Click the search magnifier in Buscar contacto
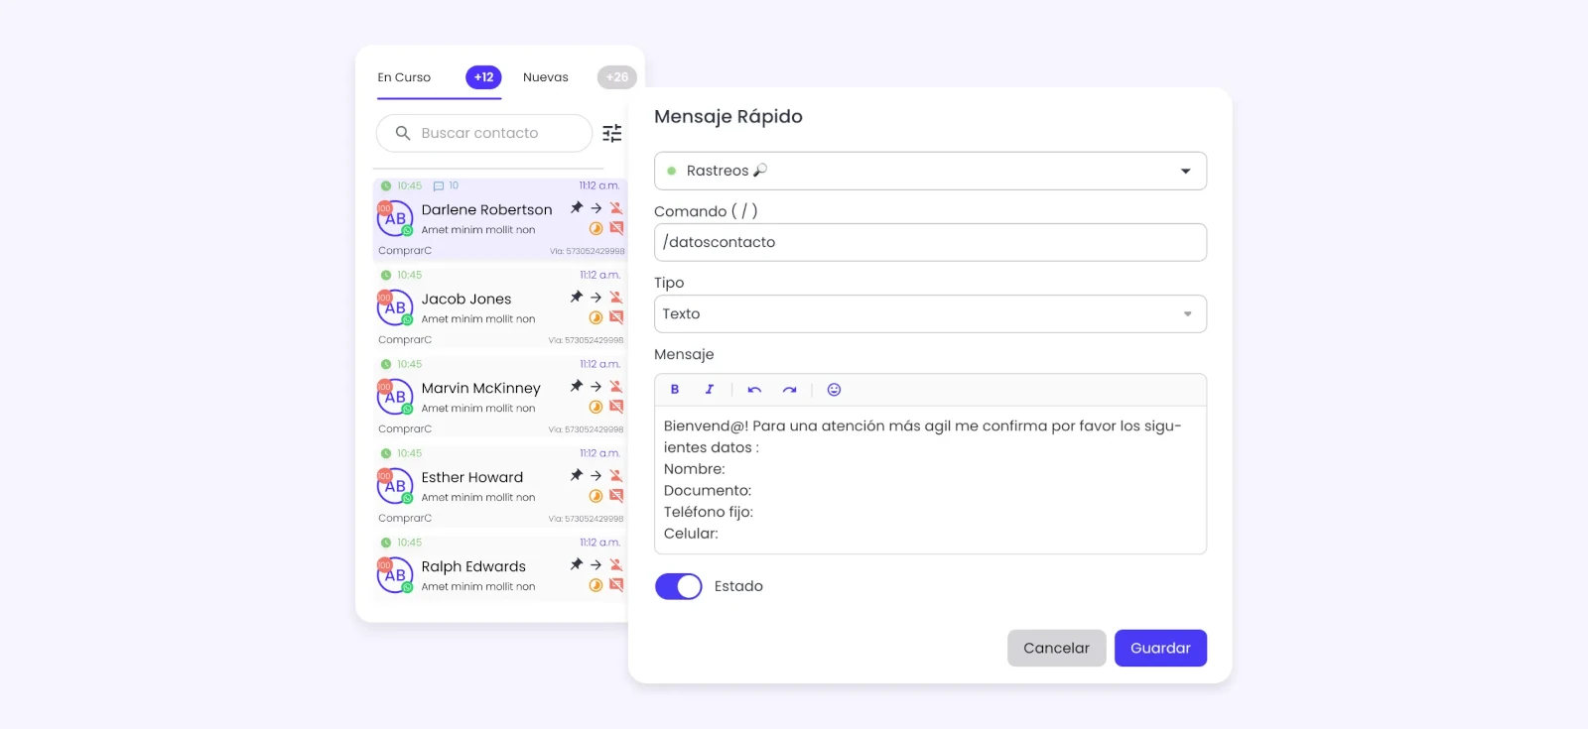1588x729 pixels. point(403,133)
